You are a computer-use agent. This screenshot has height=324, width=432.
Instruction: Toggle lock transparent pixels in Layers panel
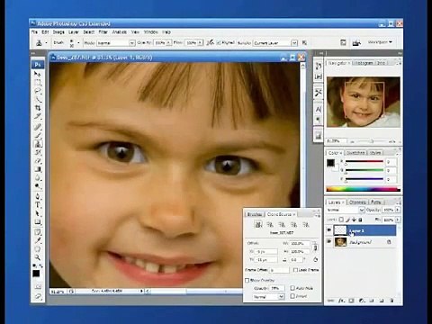coord(341,220)
